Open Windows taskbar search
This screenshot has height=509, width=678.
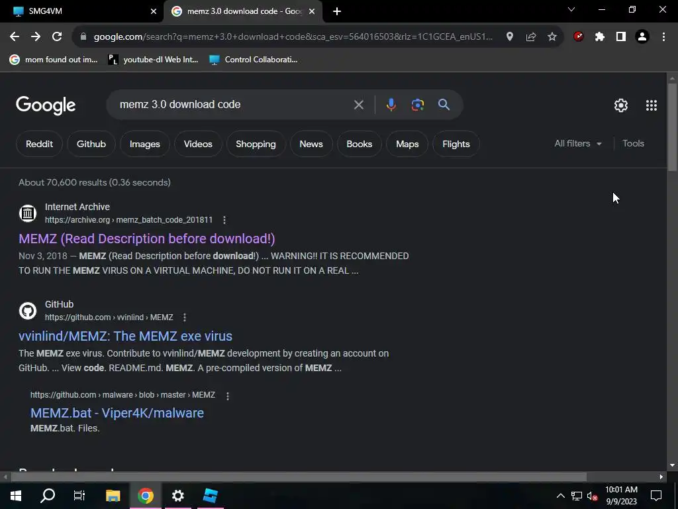click(x=48, y=495)
